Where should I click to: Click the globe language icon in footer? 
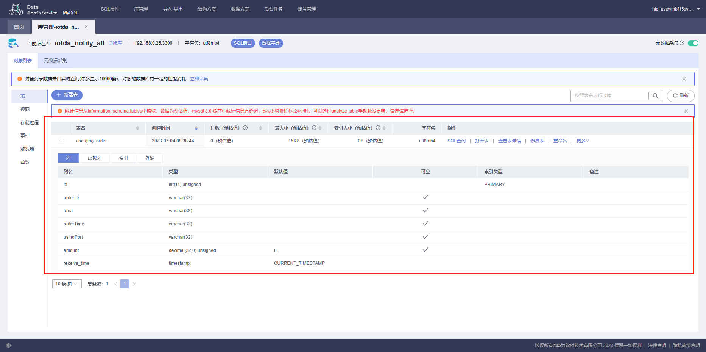pyautogui.click(x=8, y=346)
